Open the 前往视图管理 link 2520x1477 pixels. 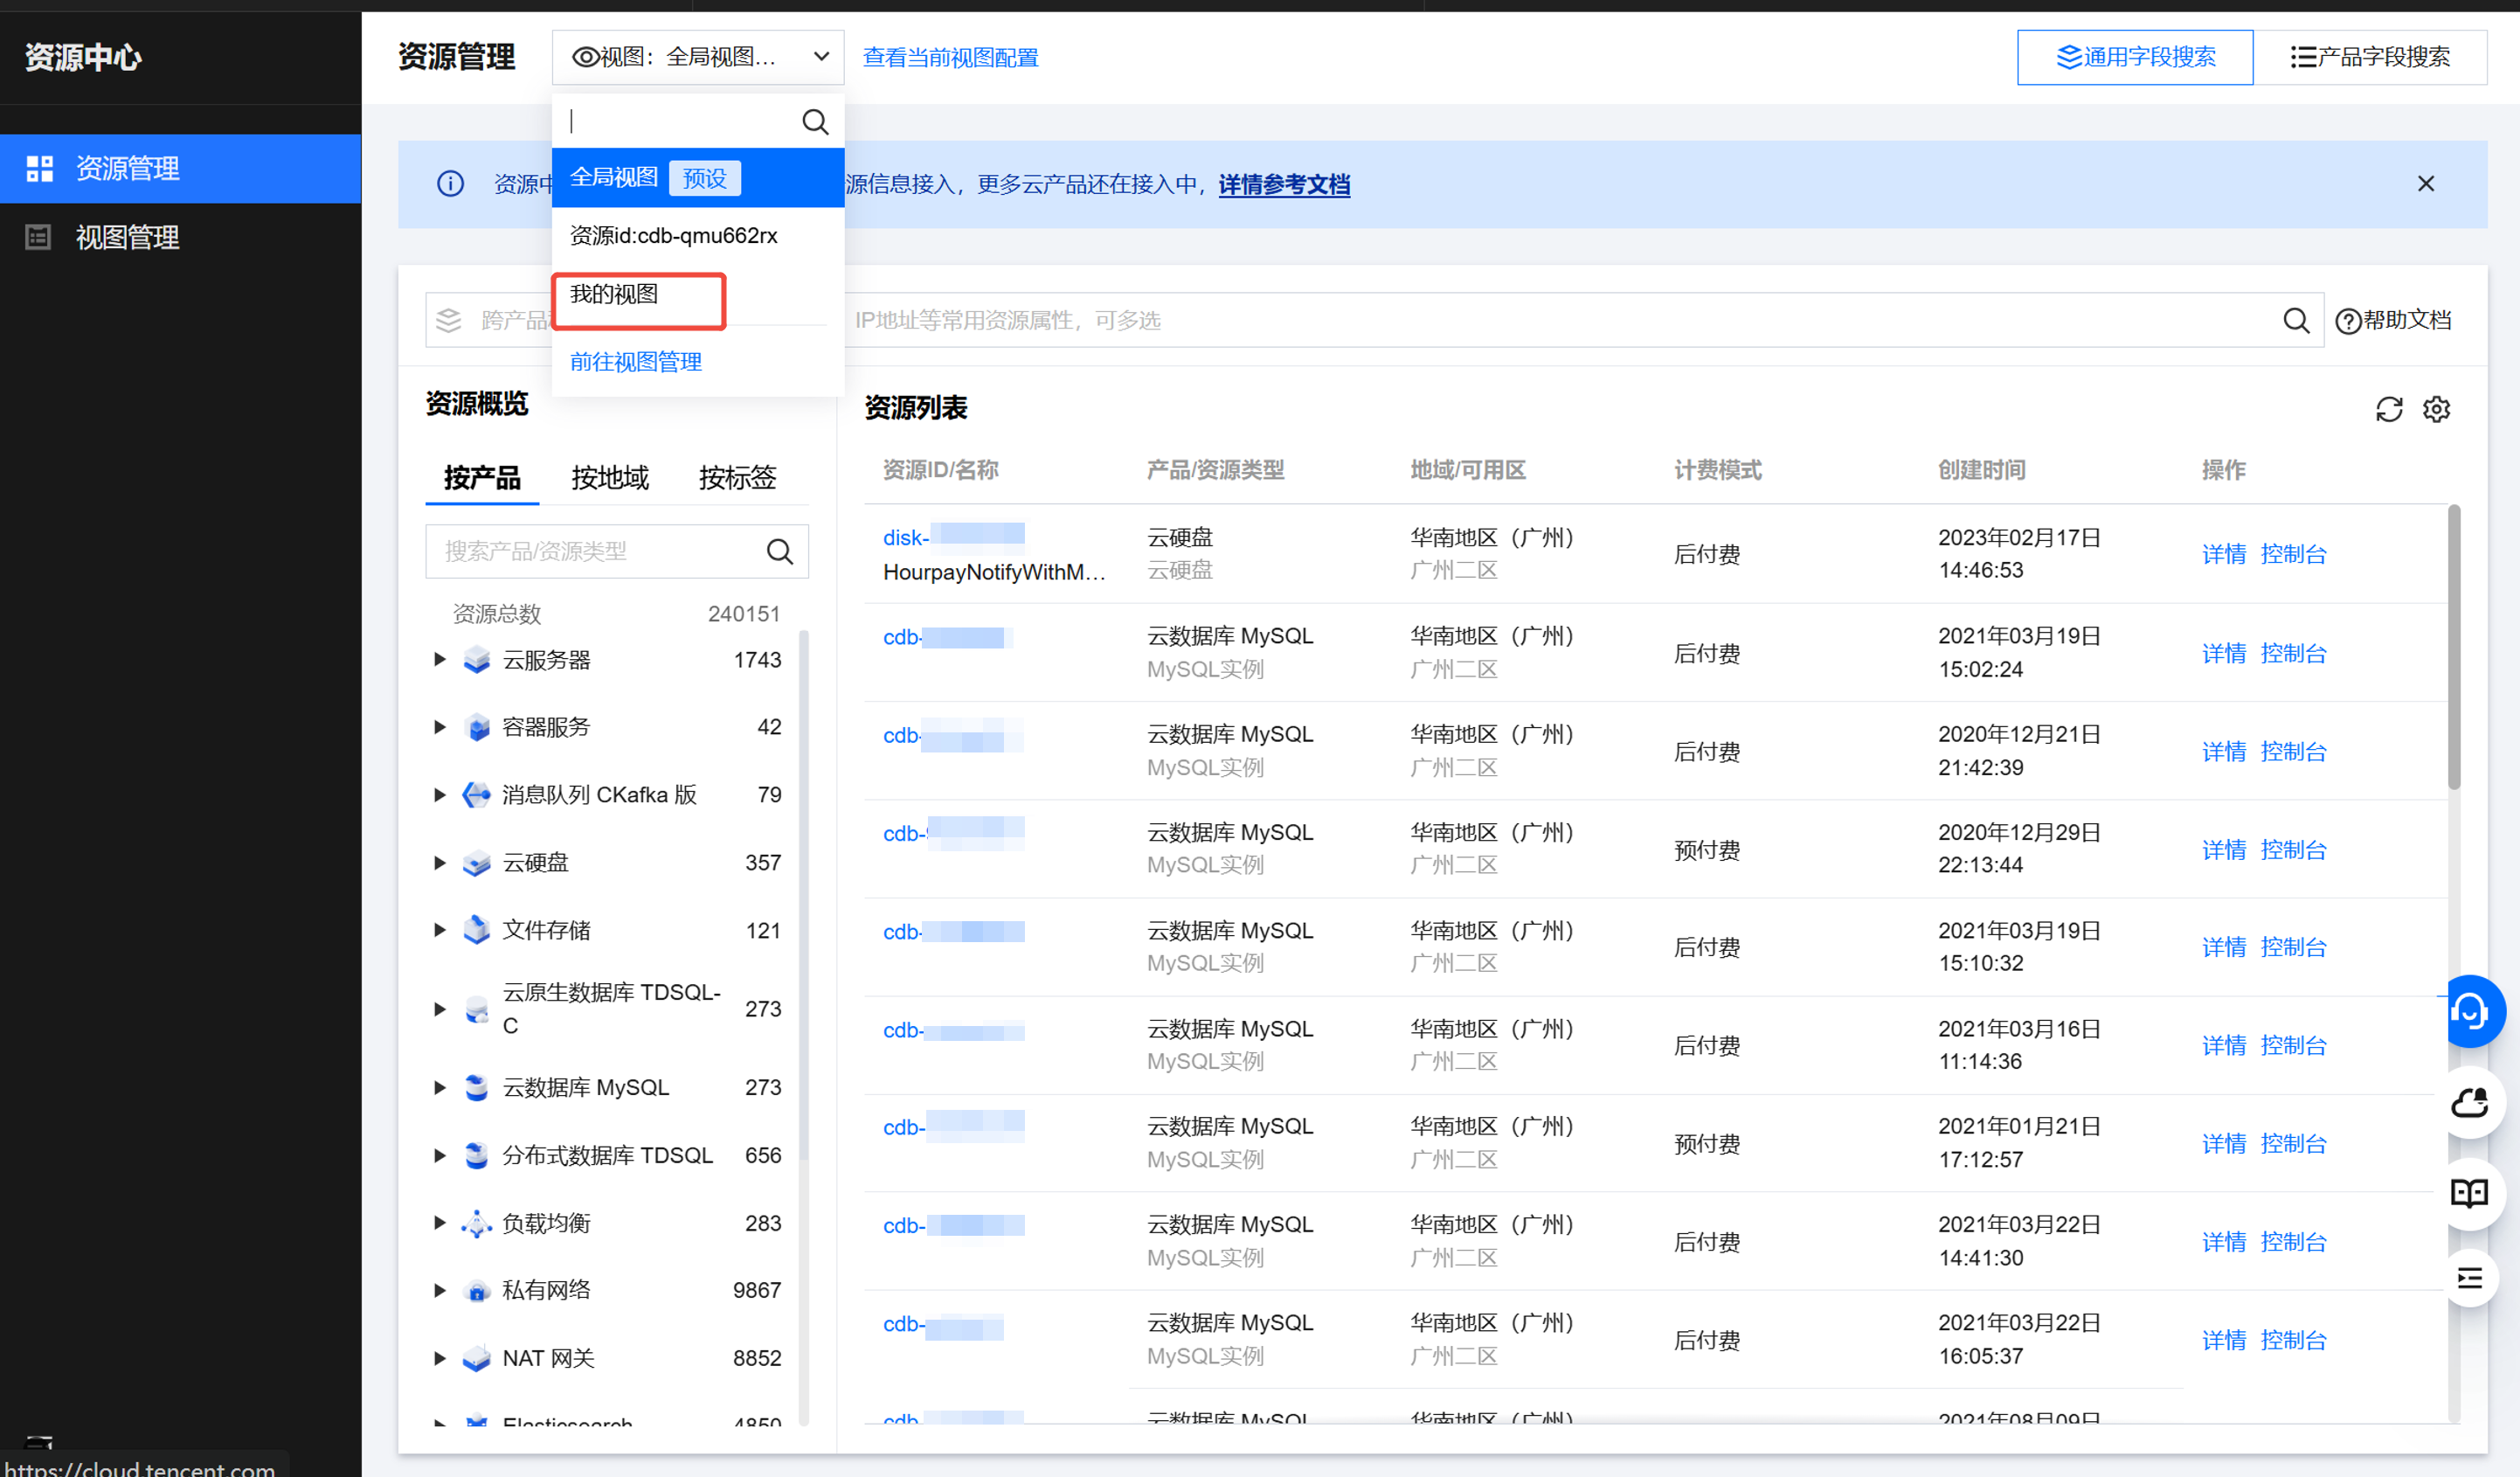(635, 362)
